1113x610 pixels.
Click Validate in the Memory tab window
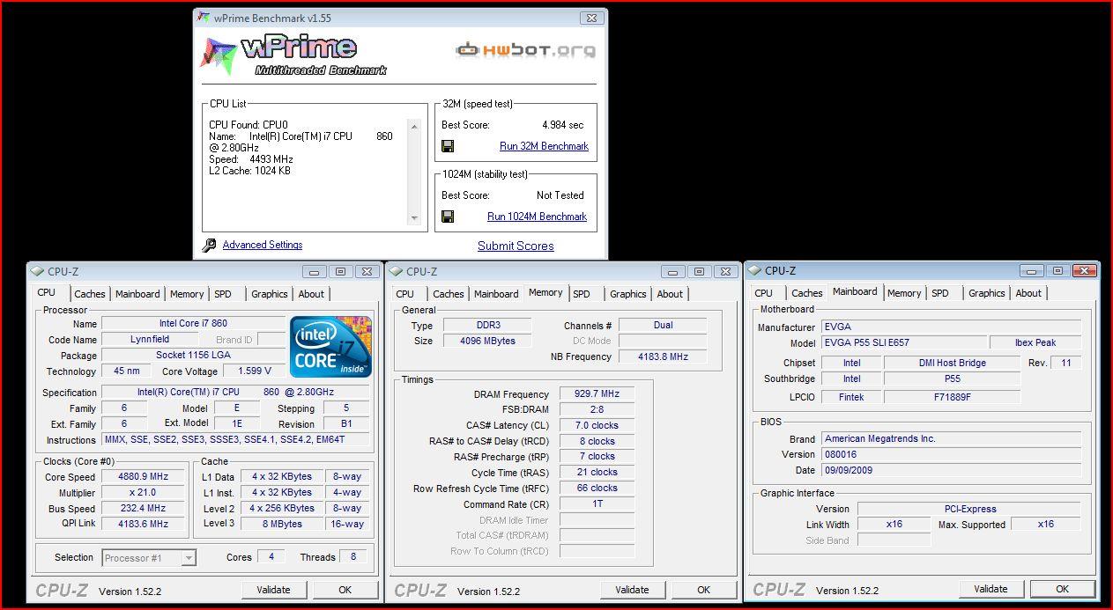point(633,590)
